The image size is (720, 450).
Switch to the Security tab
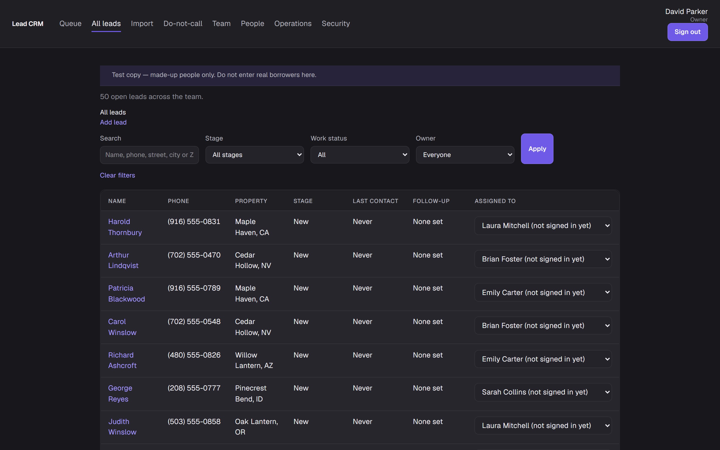[x=335, y=23]
